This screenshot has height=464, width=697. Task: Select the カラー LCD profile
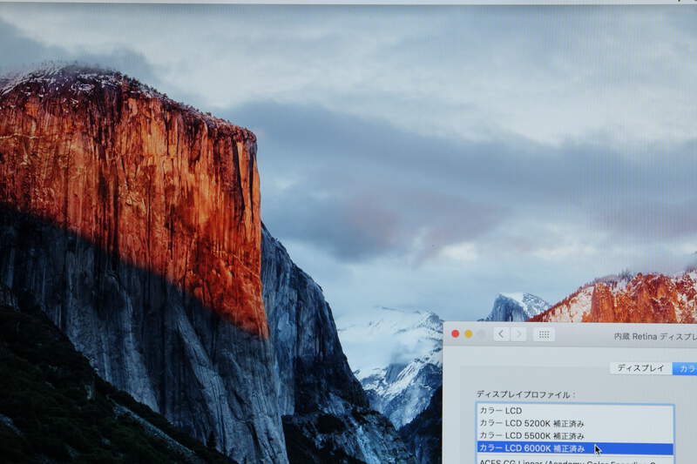tap(575, 411)
